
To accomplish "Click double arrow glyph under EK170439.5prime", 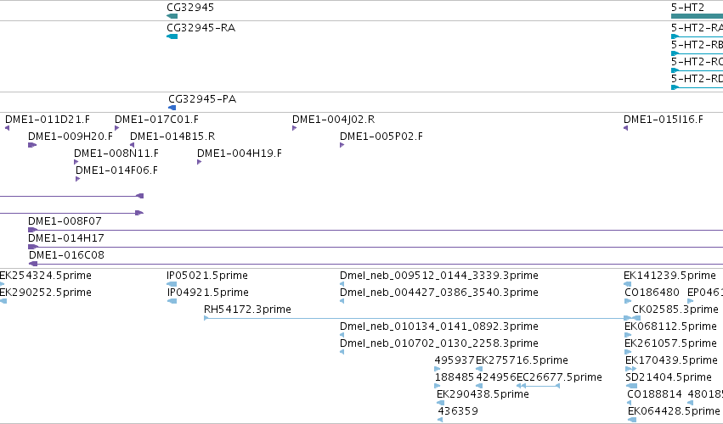I will 630,369.
